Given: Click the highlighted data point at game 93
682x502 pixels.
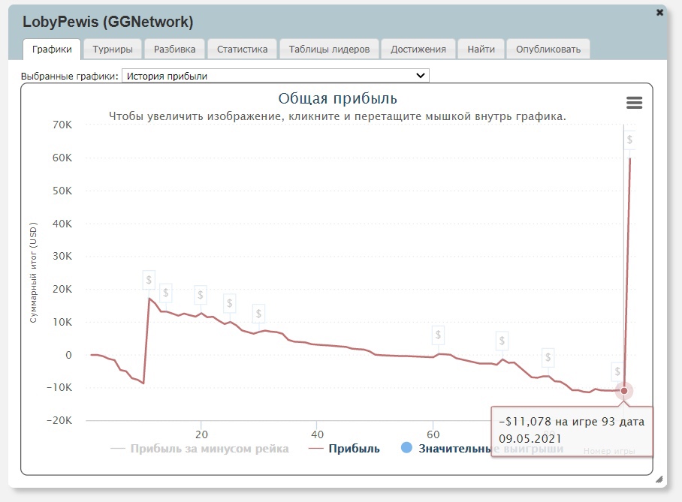Looking at the screenshot, I should 623,391.
